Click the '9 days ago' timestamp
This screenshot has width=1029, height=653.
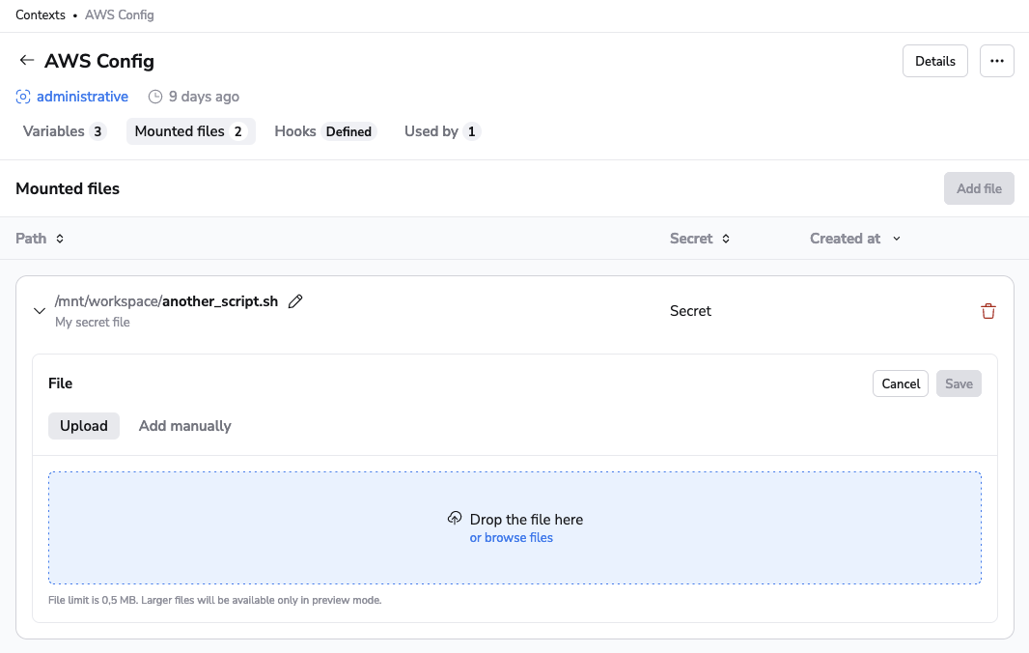click(204, 97)
